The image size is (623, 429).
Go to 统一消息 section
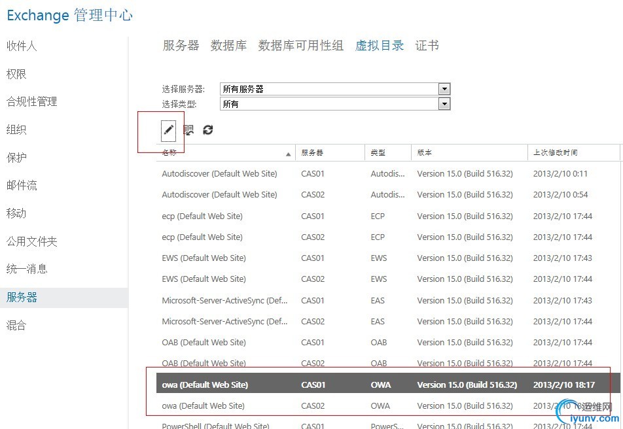[x=27, y=269]
